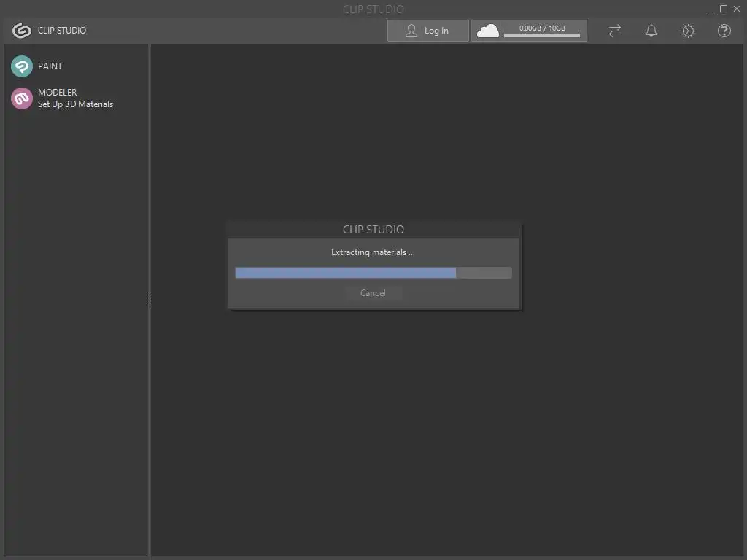Click the Clip Studio Paint app icon
Viewport: 747px width, 560px height.
pyautogui.click(x=21, y=66)
